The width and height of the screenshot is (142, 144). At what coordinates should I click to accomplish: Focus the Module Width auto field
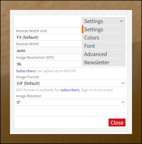pos(49,50)
